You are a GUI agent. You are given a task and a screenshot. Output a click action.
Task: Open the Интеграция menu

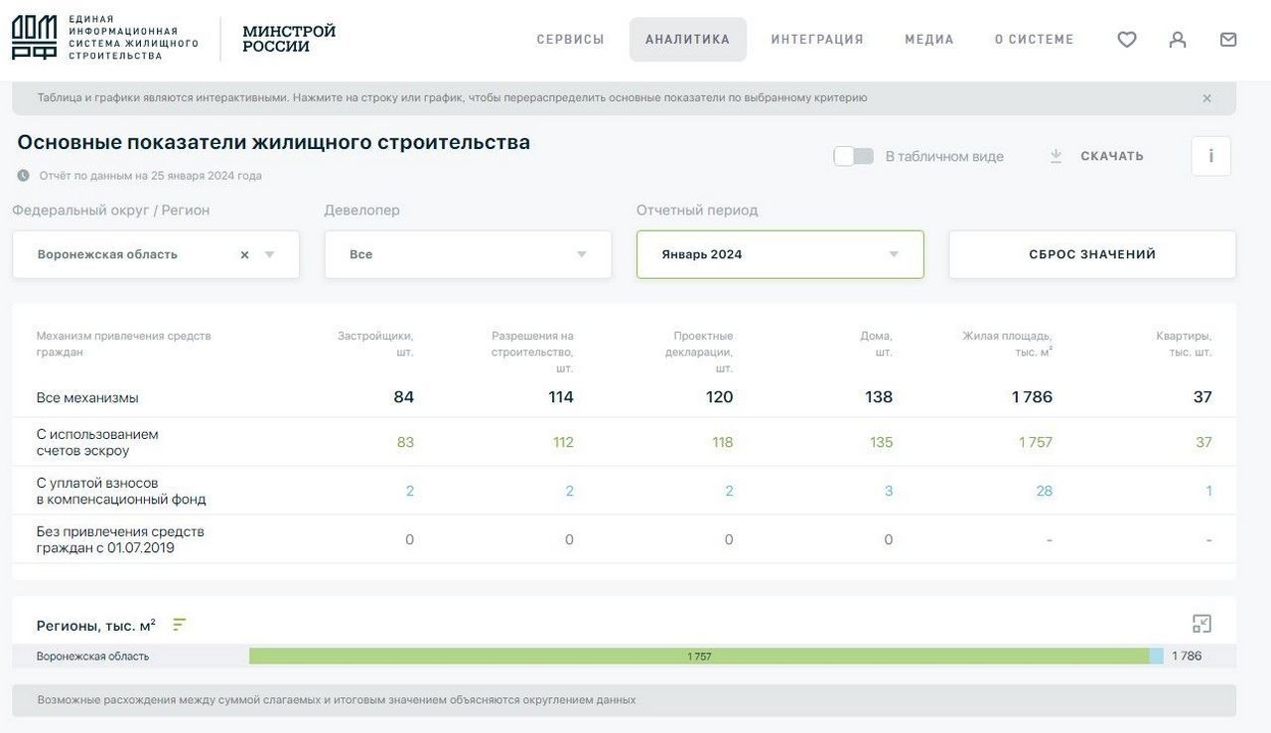817,40
